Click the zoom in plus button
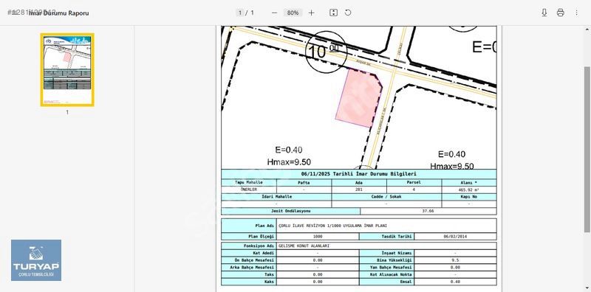 point(311,13)
